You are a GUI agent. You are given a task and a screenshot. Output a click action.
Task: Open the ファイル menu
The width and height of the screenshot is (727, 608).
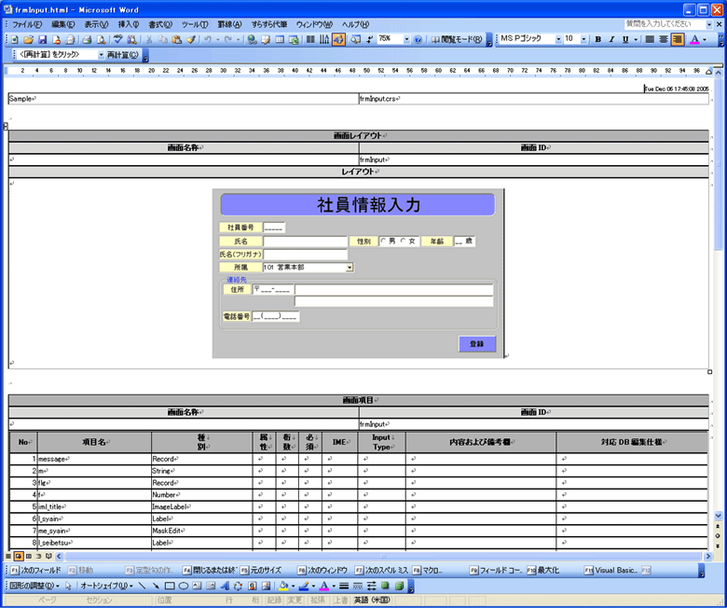tap(26, 24)
